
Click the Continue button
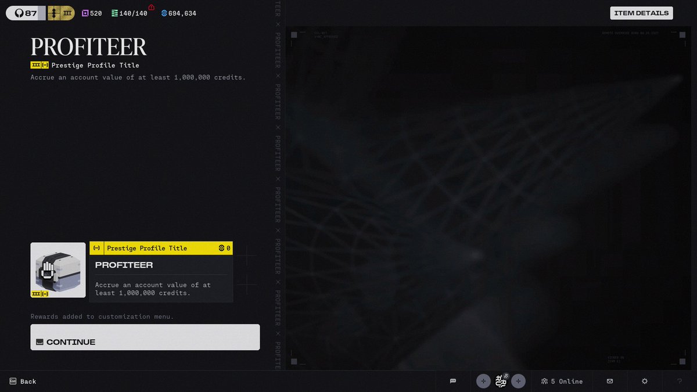[x=145, y=337]
